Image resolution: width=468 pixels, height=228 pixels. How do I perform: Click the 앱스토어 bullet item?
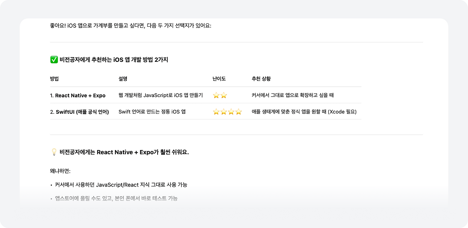pos(116,198)
